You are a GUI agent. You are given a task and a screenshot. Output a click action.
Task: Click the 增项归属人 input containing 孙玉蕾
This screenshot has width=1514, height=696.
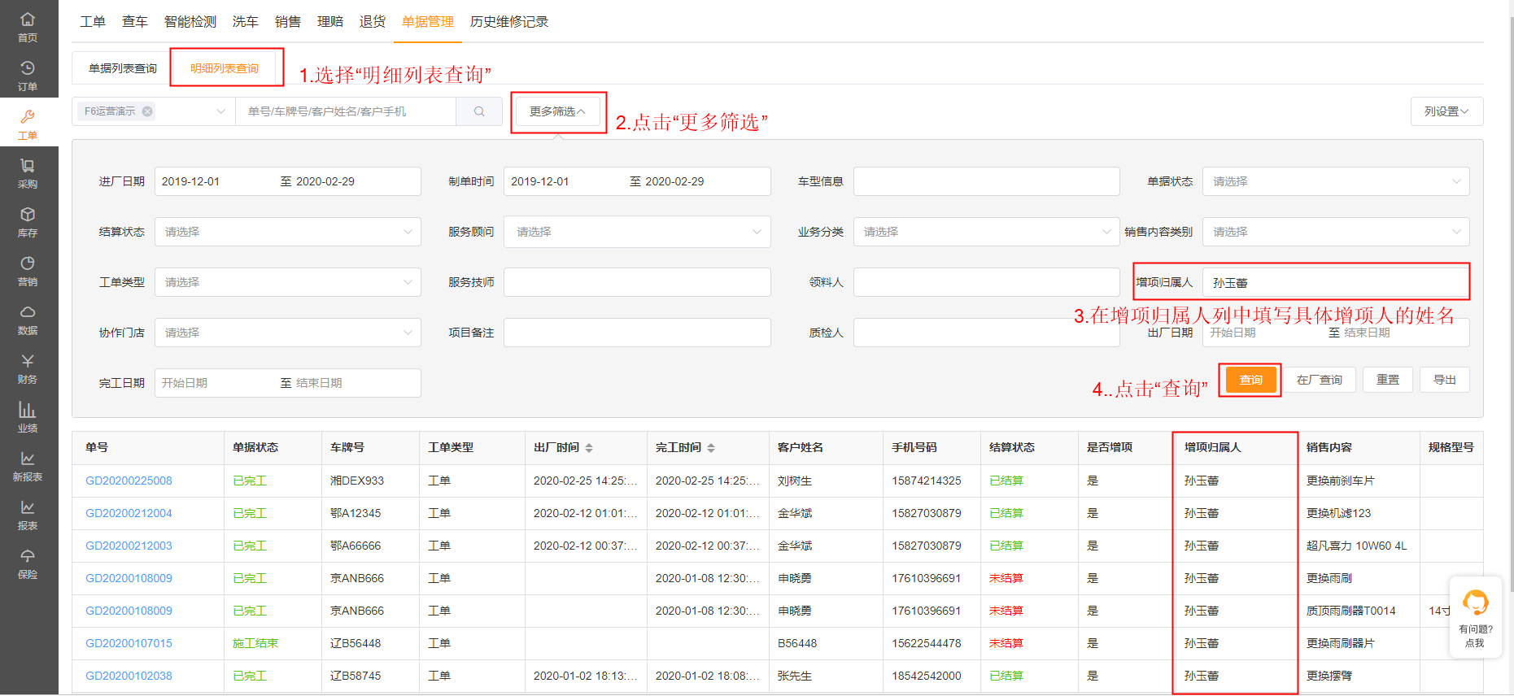tap(1335, 282)
